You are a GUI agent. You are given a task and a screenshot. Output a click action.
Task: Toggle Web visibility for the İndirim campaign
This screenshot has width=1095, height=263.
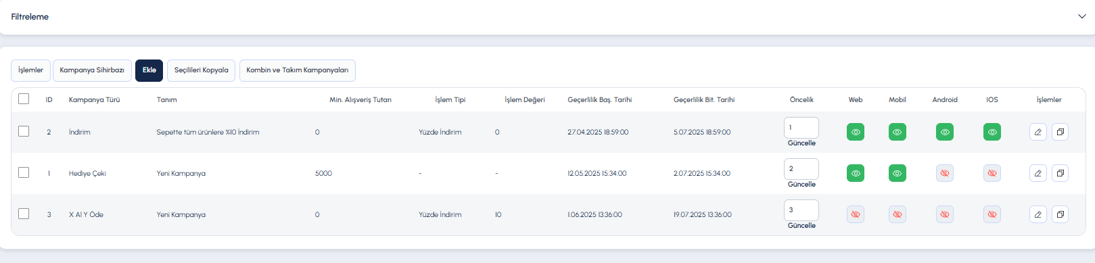tap(856, 132)
